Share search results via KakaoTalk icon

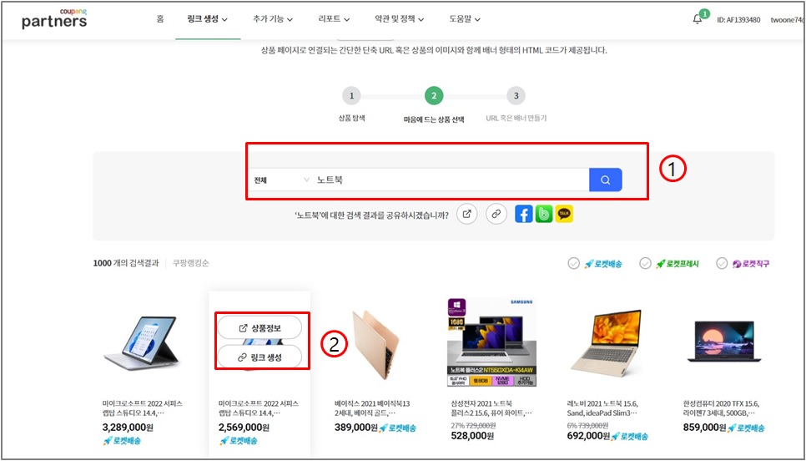click(564, 214)
